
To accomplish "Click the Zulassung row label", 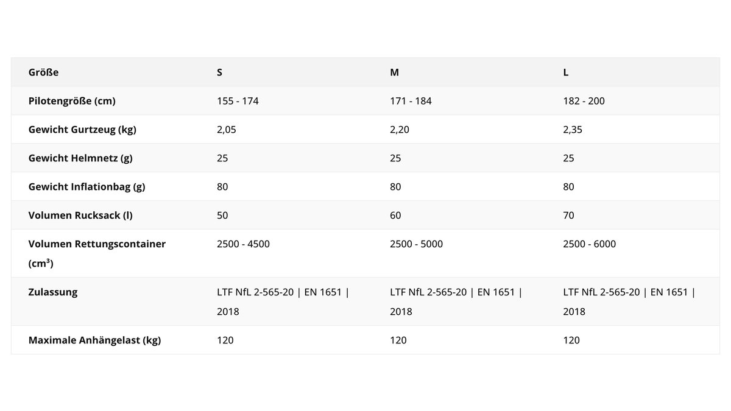I will [53, 292].
